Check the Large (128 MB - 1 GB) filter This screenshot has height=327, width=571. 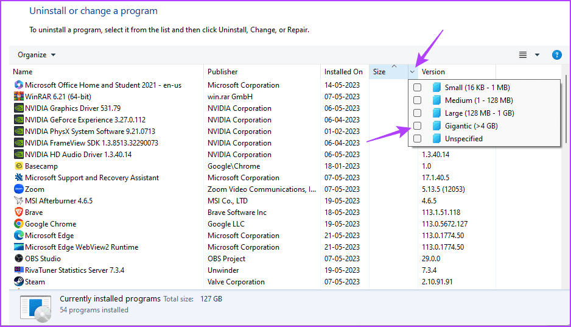[x=418, y=113]
